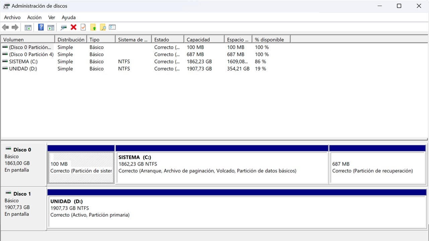The height and width of the screenshot is (241, 429).
Task: Toggle the show/hide action pane icon
Action: 51,27
